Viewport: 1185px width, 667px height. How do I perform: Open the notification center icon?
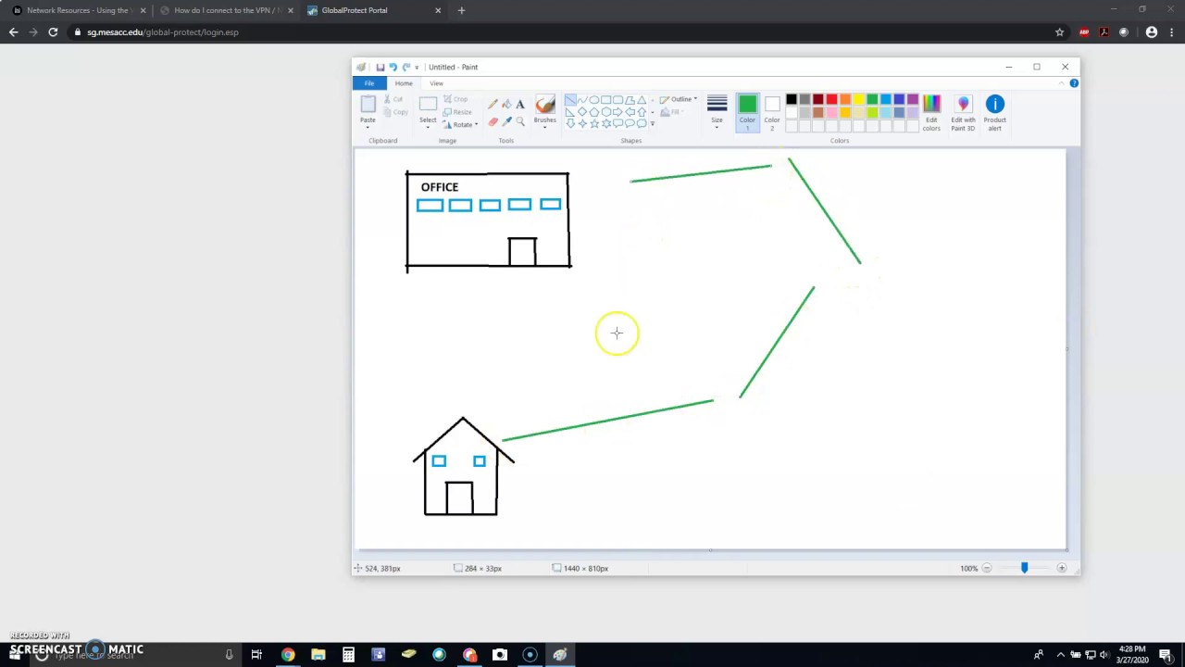1166,655
